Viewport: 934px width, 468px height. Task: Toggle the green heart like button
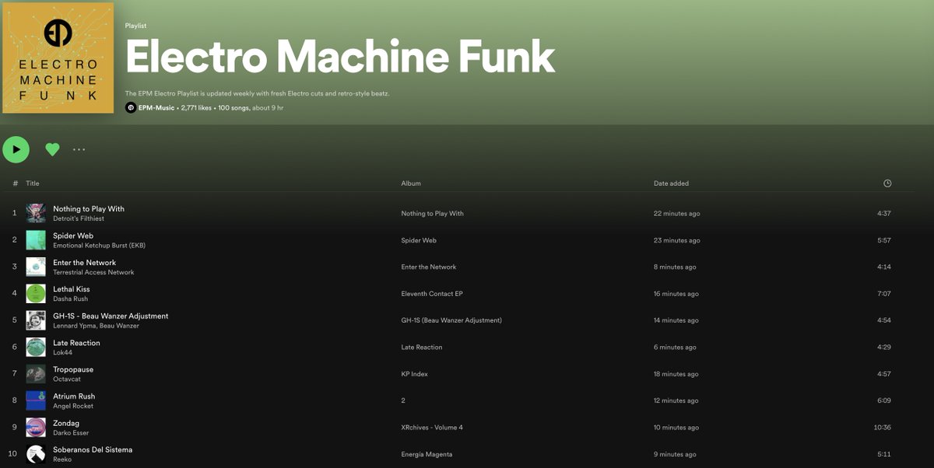pyautogui.click(x=52, y=149)
